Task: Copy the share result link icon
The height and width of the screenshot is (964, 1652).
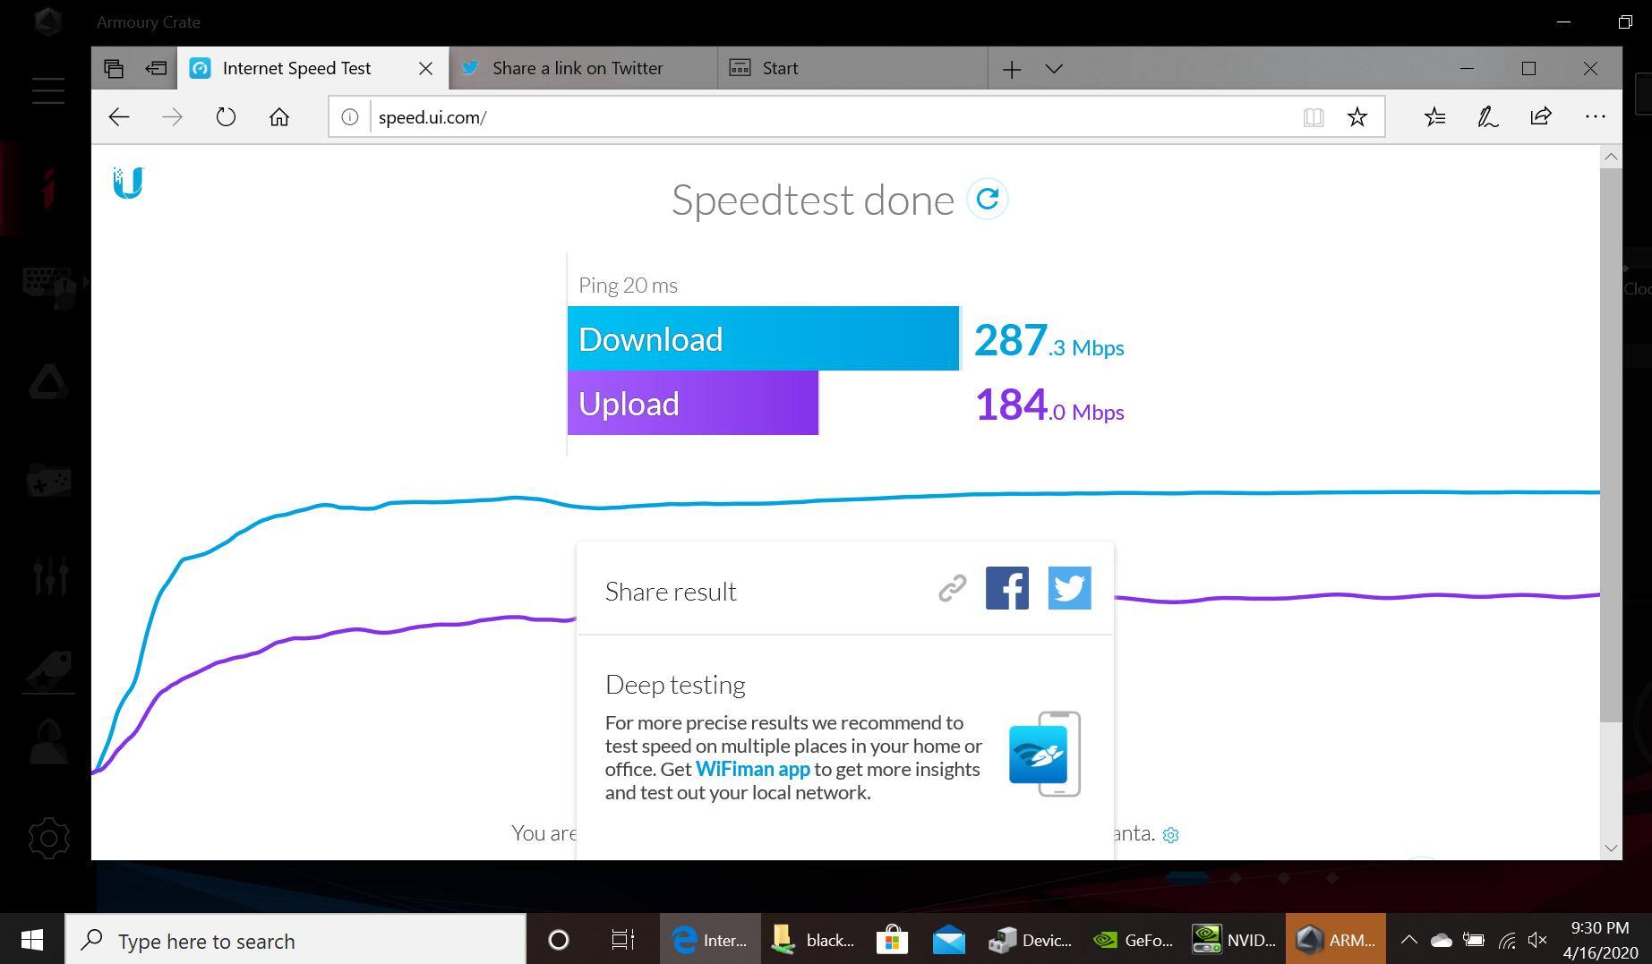Action: point(952,588)
